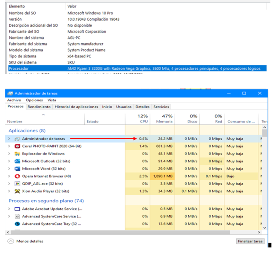
Task: Sort by the Disco column header
Action: coord(187,119)
